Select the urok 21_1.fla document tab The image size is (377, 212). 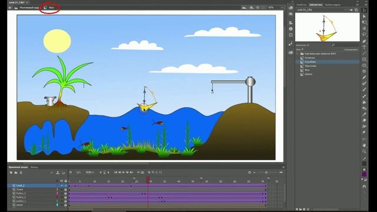pos(16,2)
